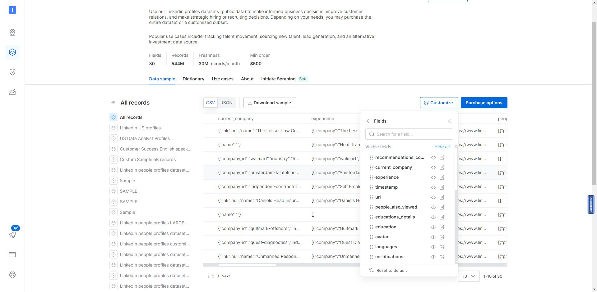Click the drag handle beside timestamp
This screenshot has height=292, width=597.
tap(371, 187)
